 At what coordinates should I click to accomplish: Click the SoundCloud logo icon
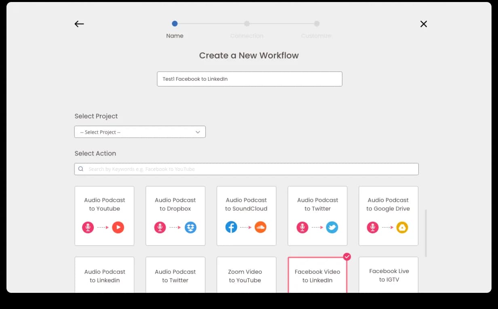click(x=261, y=227)
